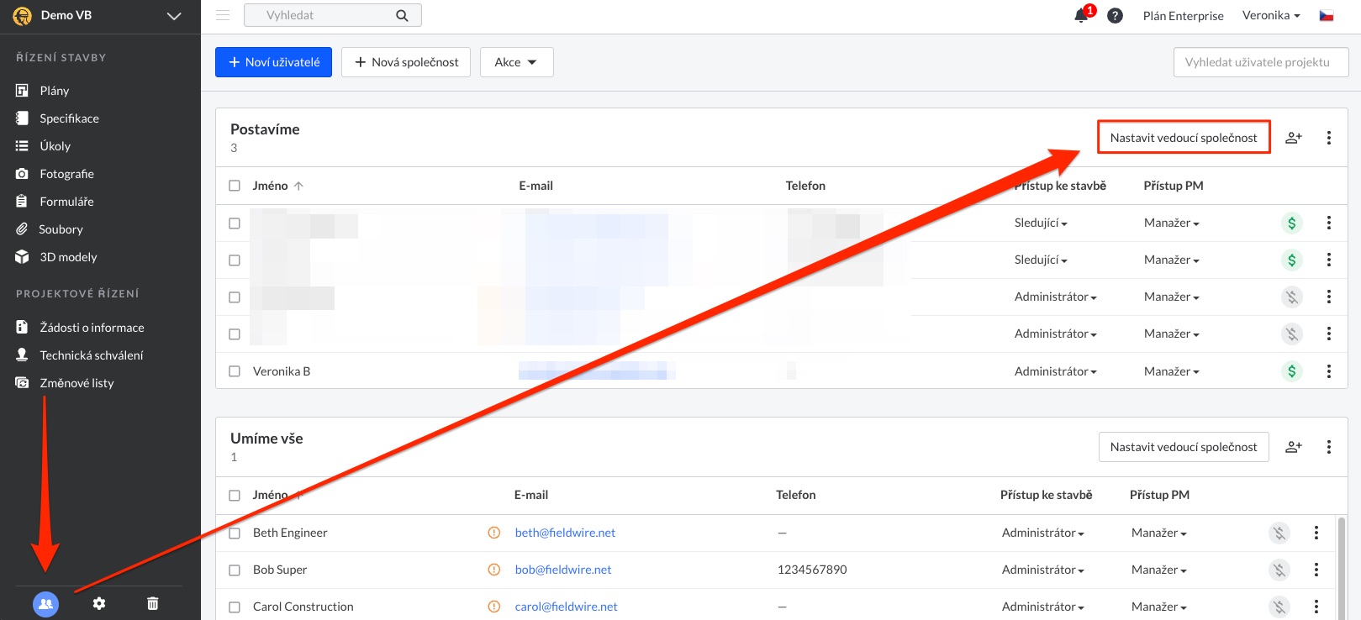Image resolution: width=1361 pixels, height=620 pixels.
Task: Open the trash bin icon in sidebar
Action: coord(152,603)
